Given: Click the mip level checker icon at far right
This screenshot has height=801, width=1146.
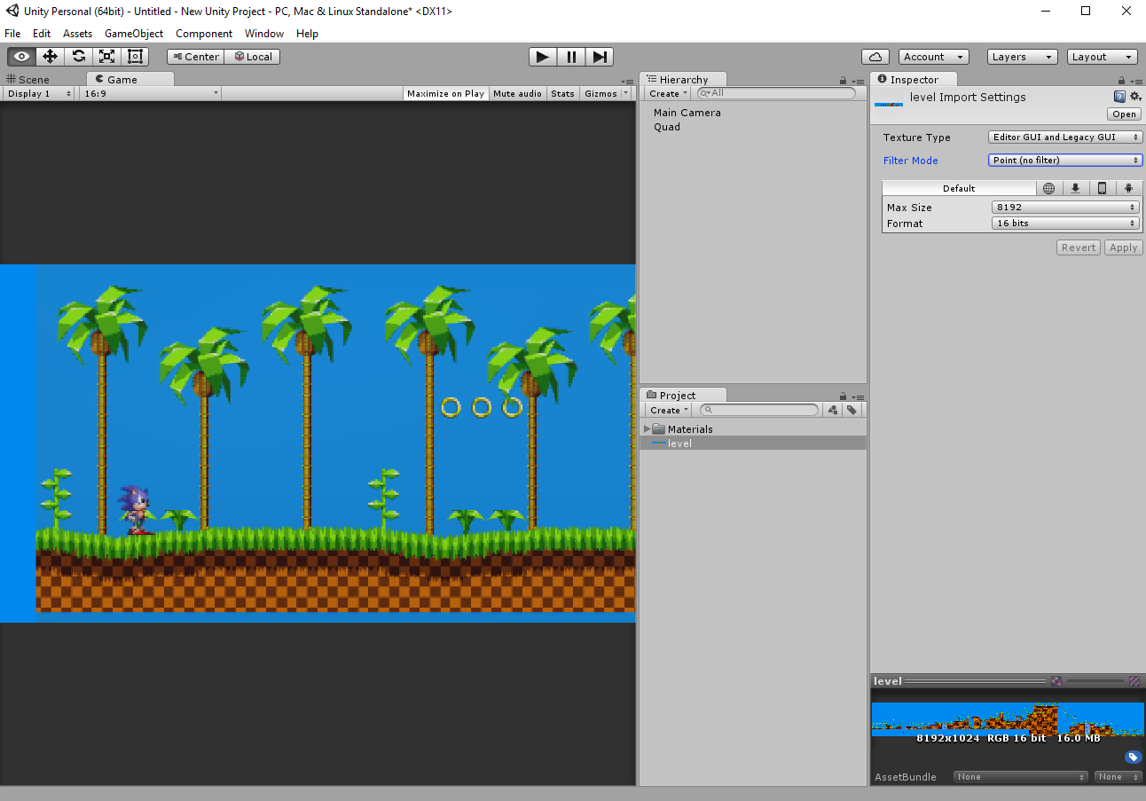Looking at the screenshot, I should [x=1134, y=681].
